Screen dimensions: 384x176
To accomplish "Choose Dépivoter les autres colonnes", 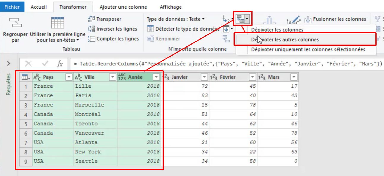I will [306, 40].
